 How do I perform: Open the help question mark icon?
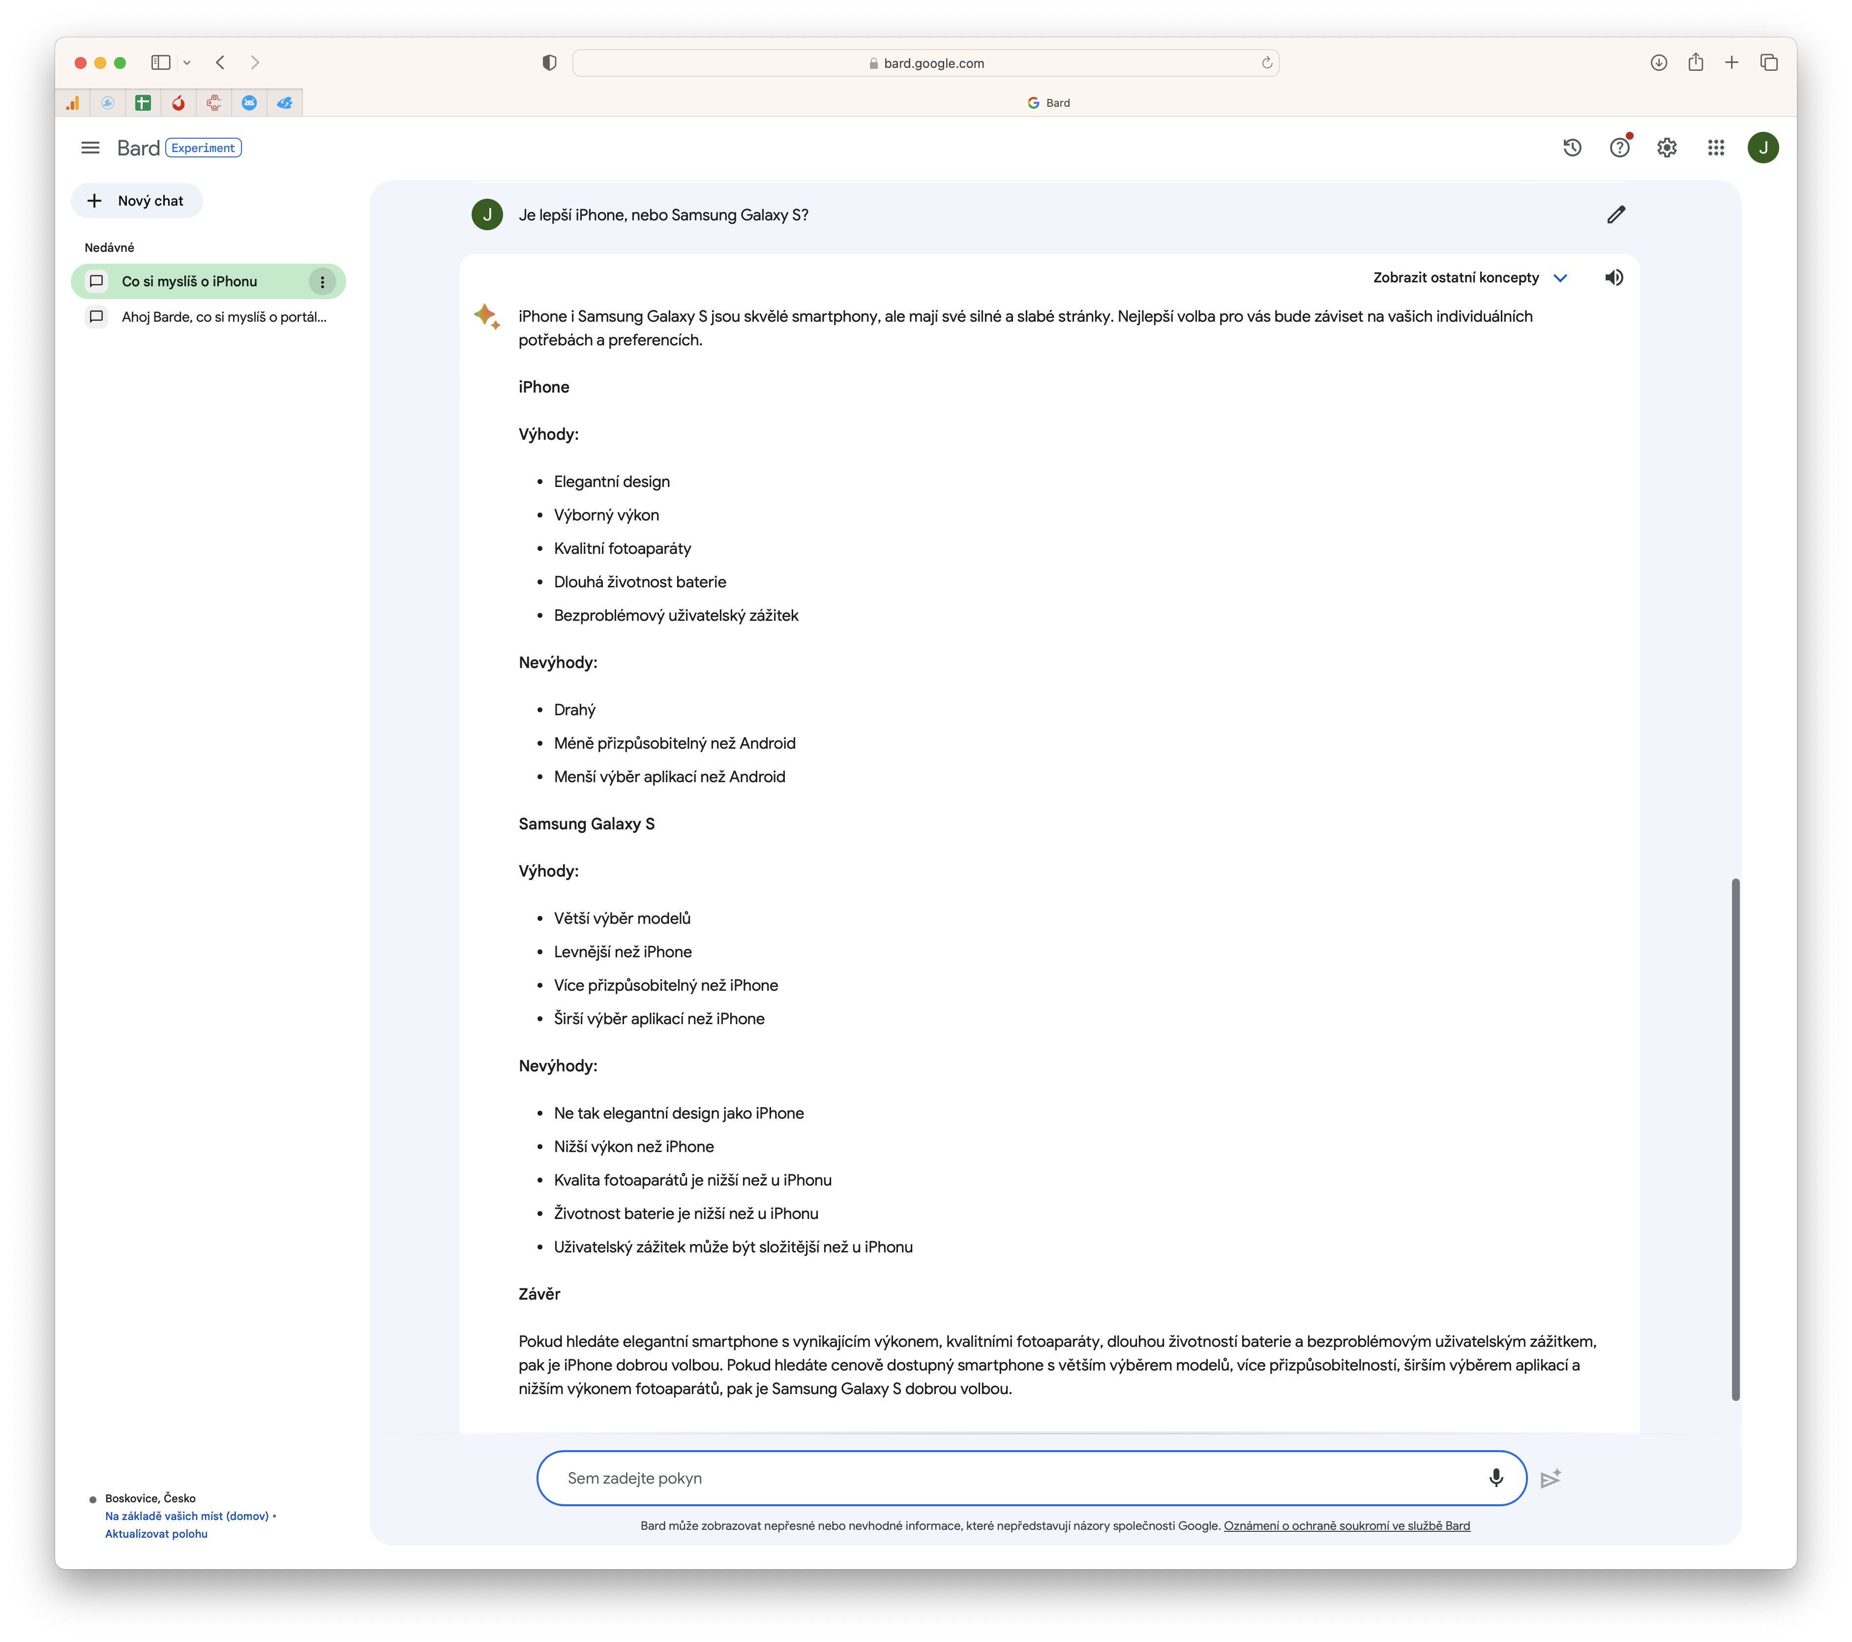[1619, 148]
